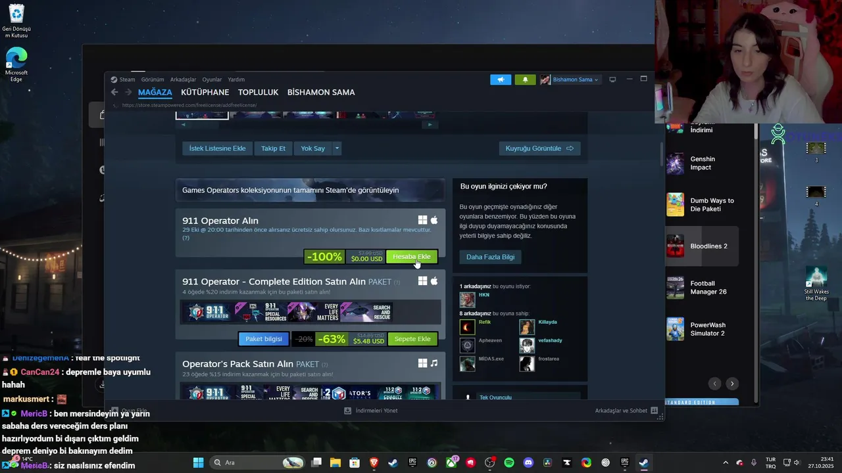Click Daha Fazla Bilgi button
Viewport: 842px width, 473px height.
coord(490,257)
